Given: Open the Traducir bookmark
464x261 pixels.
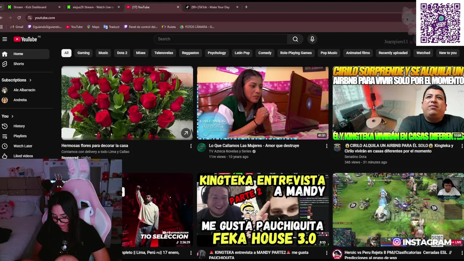Looking at the screenshot, I should point(112,27).
